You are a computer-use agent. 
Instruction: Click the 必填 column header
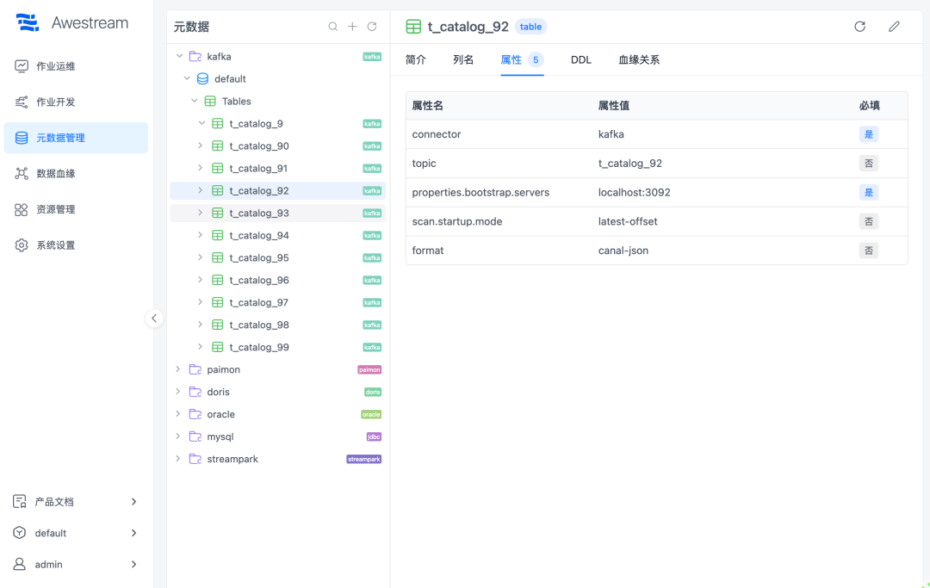pos(870,106)
